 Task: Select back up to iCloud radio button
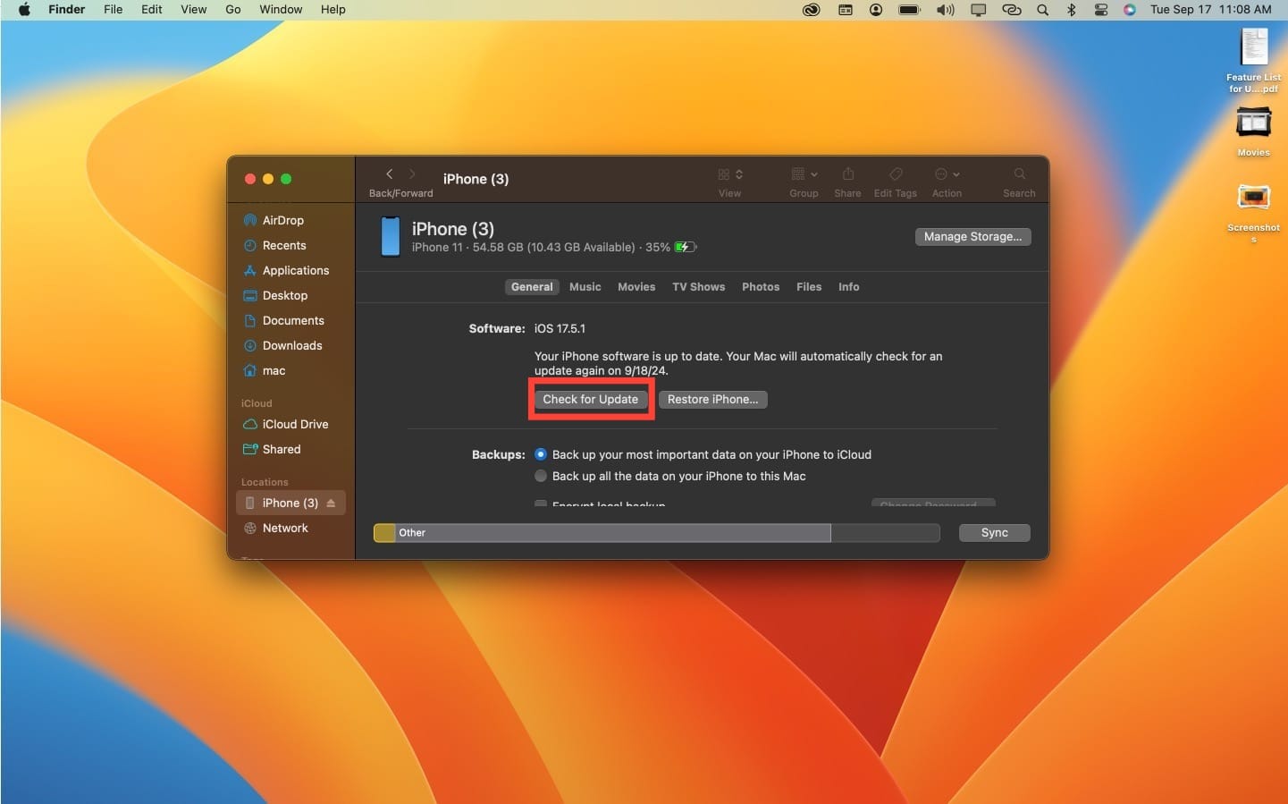click(541, 454)
